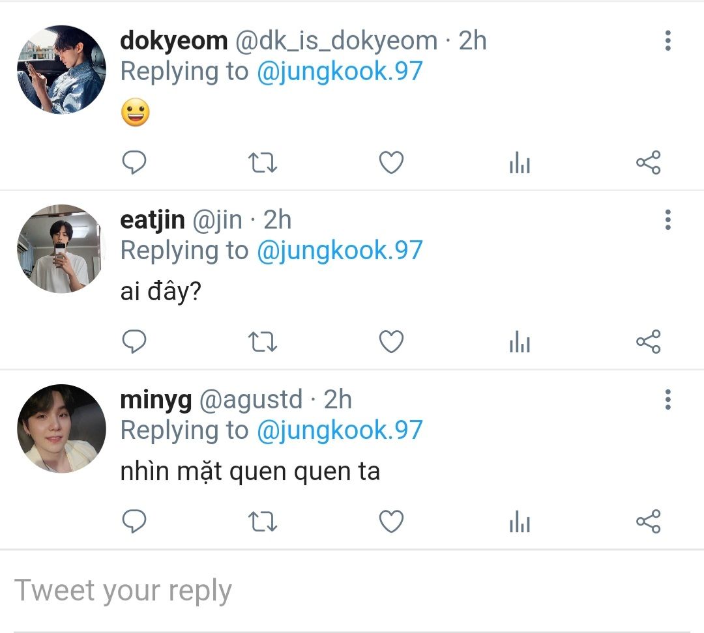
Task: Open @jungkook.97 link in dokyeom's reply
Action: click(340, 71)
